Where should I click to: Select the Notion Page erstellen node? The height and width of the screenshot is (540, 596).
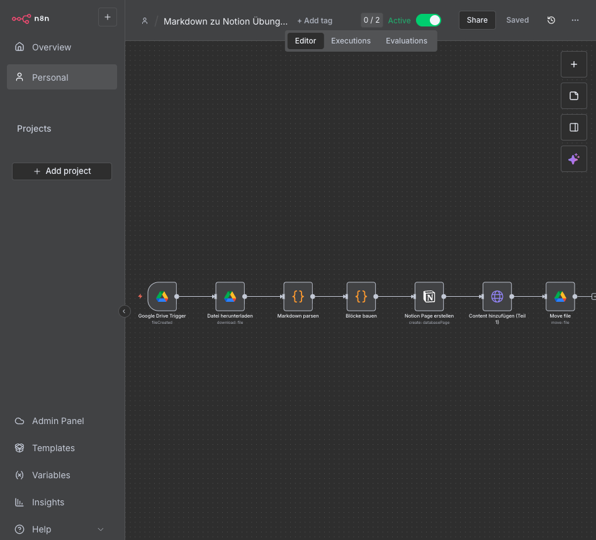coord(429,296)
